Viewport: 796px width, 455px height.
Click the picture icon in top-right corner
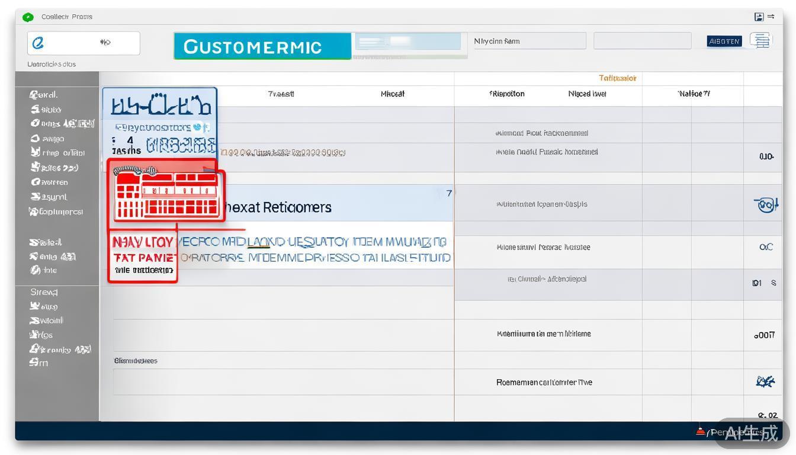click(x=759, y=17)
